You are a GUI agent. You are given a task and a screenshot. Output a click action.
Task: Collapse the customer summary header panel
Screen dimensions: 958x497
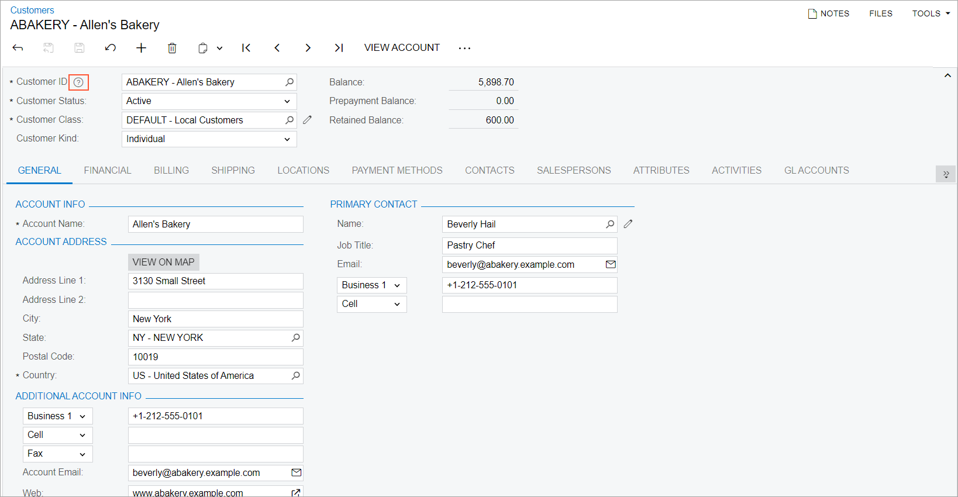[x=947, y=76]
